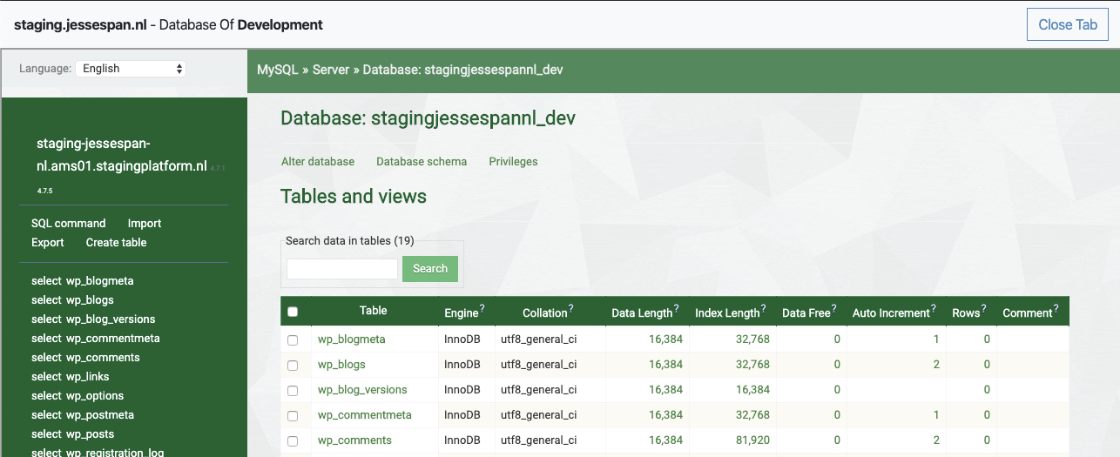Toggle the select-all checkbox in table header
This screenshot has height=457, width=1120.
coord(293,312)
